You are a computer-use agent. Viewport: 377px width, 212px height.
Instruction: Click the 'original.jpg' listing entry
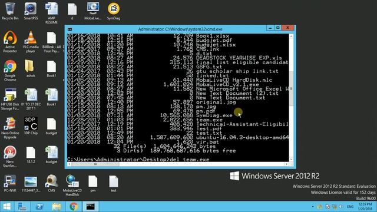[216, 102]
